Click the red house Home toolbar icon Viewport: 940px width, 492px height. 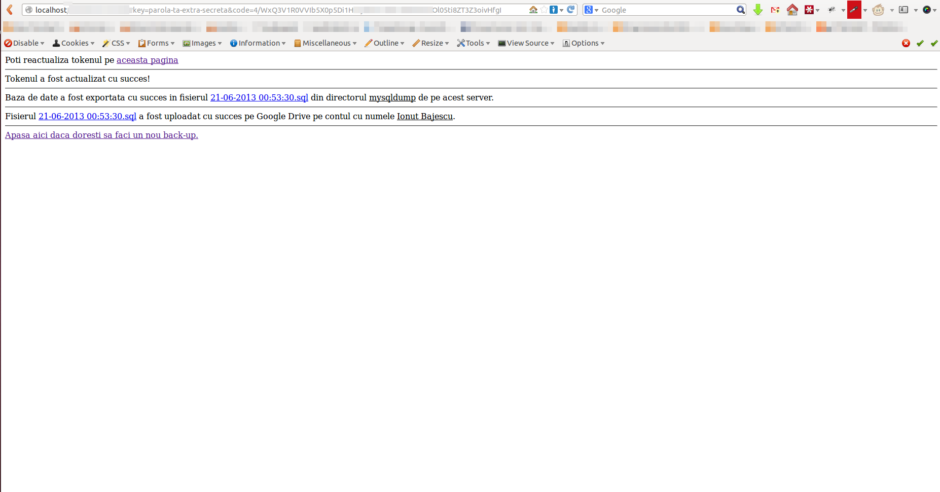pos(792,10)
